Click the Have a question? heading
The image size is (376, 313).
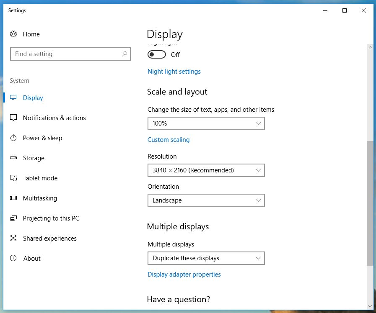[179, 299]
